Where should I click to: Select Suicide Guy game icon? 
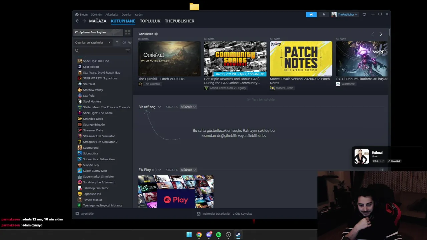[x=80, y=165]
